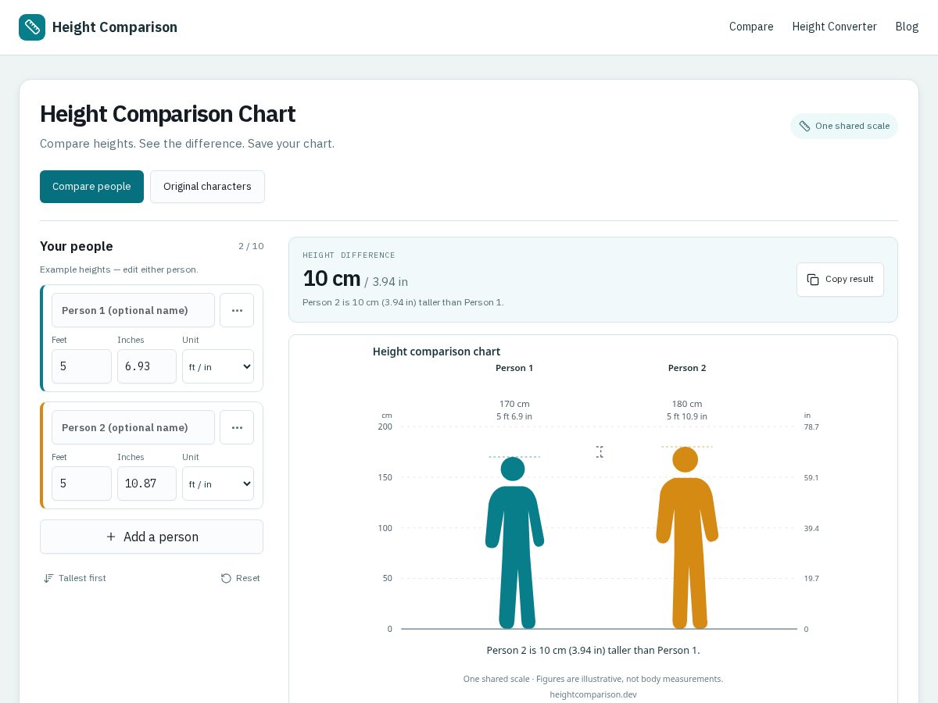This screenshot has height=703, width=938.
Task: Click the Reset circular arrow icon
Action: (x=226, y=578)
